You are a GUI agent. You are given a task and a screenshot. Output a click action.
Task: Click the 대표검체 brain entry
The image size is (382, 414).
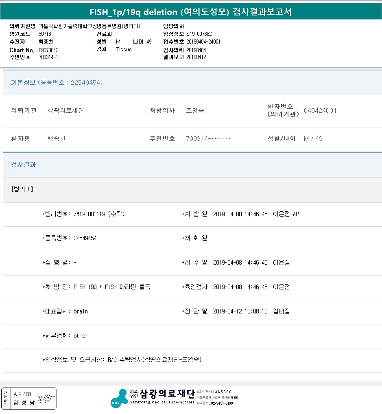pos(81,311)
